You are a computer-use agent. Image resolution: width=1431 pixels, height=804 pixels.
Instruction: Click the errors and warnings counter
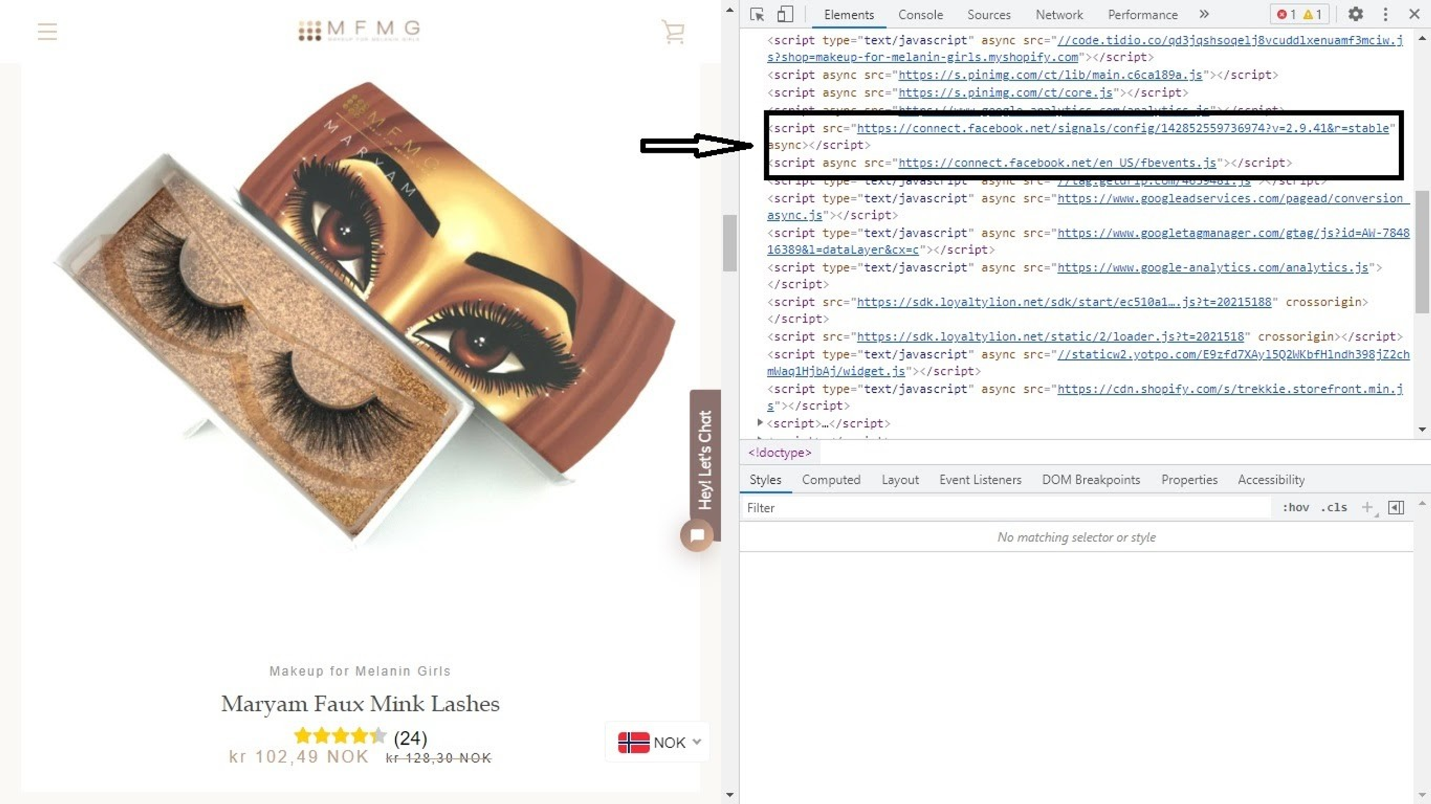point(1300,15)
